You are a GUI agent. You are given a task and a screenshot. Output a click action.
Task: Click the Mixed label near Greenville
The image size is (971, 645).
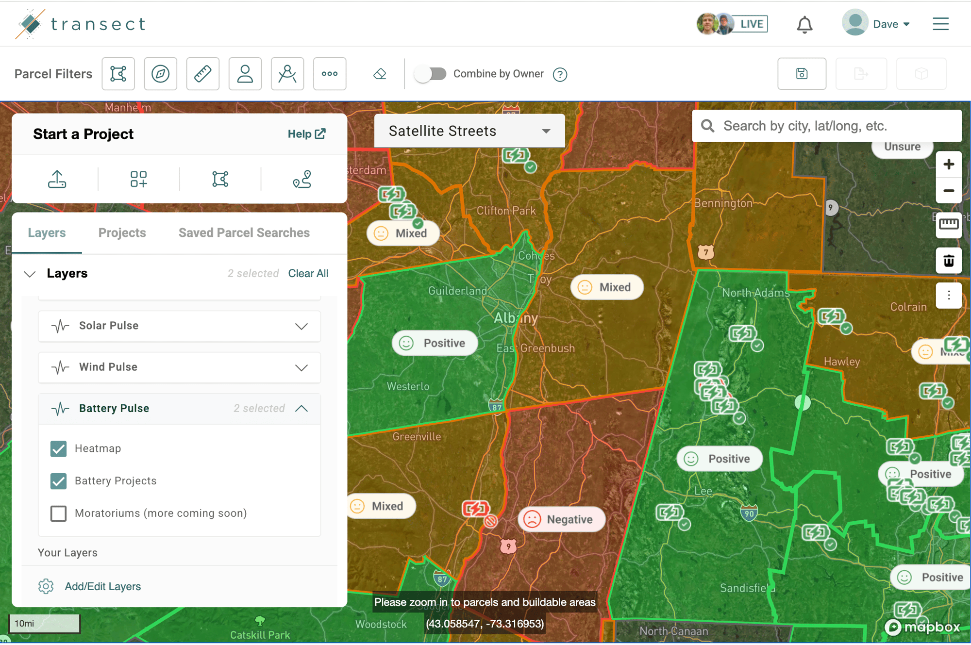point(381,506)
